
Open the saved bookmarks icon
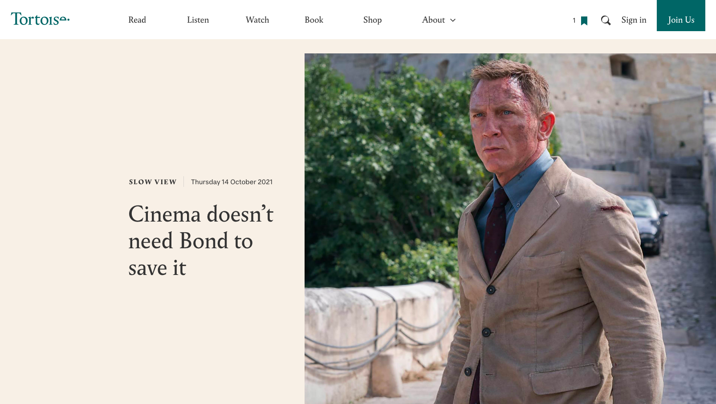584,20
